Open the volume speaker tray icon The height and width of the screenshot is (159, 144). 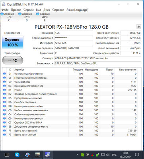(x=108, y=155)
